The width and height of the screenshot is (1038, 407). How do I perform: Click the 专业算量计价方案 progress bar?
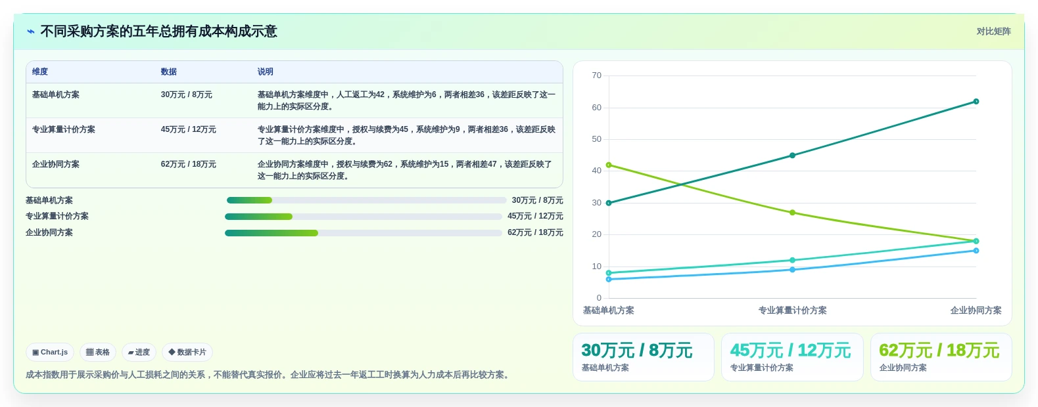pos(364,217)
